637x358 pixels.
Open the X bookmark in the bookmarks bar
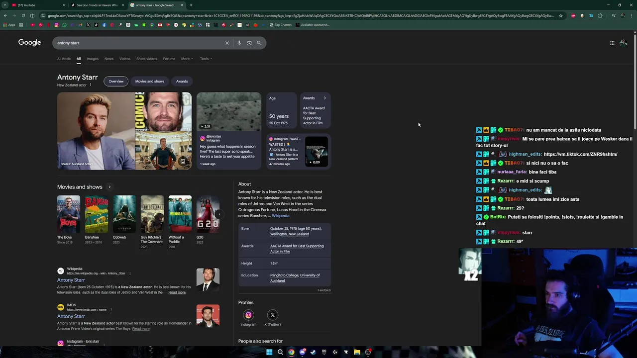click(88, 25)
